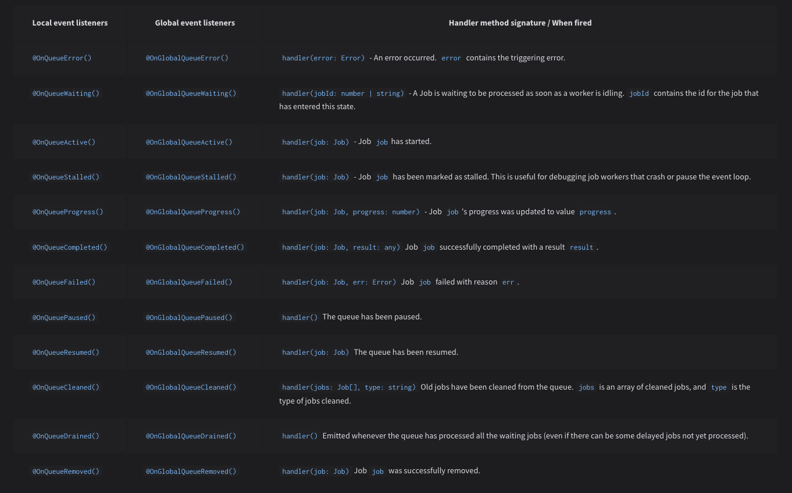Click the @OnQueueProgress() decorator
Screen dimensions: 792x493
point(67,212)
